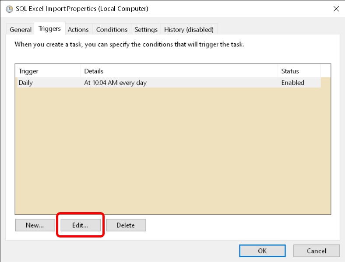Cancel the properties dialog
The height and width of the screenshot is (262, 345).
[x=316, y=251]
